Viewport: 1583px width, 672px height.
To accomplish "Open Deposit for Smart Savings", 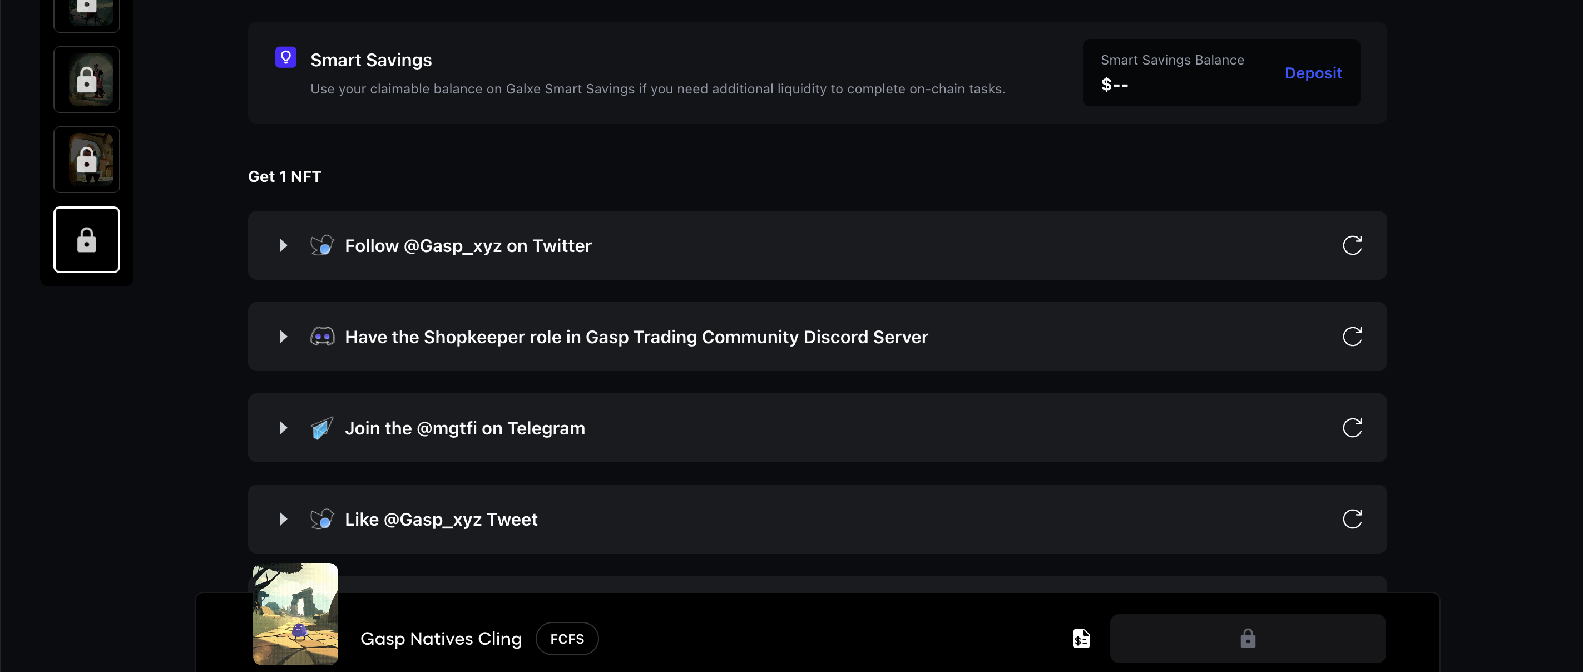I will tap(1313, 72).
